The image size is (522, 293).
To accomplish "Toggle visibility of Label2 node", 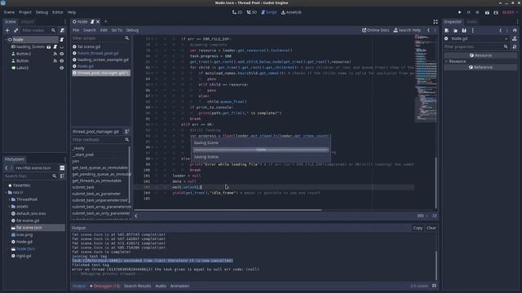I will (62, 68).
